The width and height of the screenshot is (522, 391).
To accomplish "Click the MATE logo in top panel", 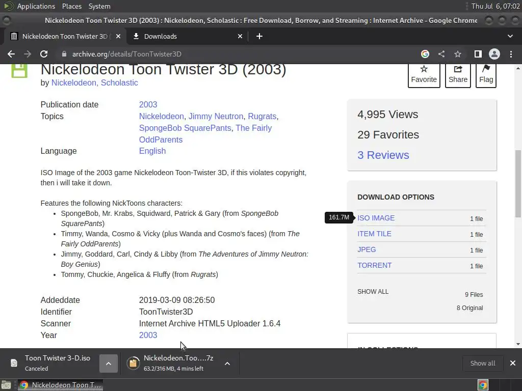I will 8,6.
